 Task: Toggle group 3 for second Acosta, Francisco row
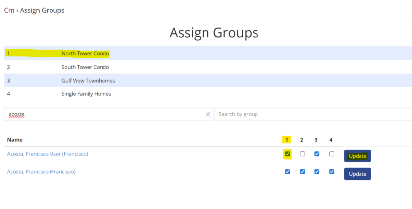click(317, 172)
